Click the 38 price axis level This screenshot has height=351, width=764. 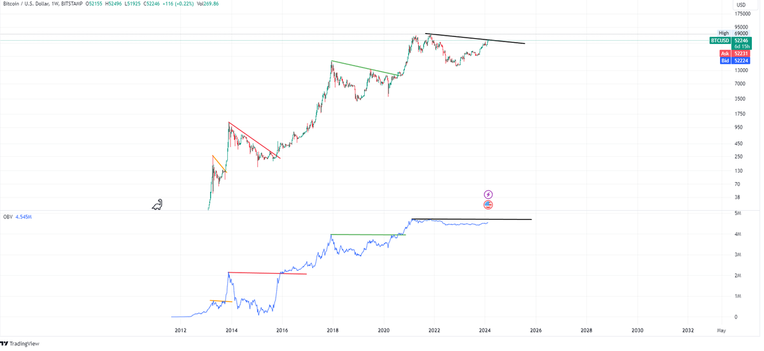(x=737, y=197)
